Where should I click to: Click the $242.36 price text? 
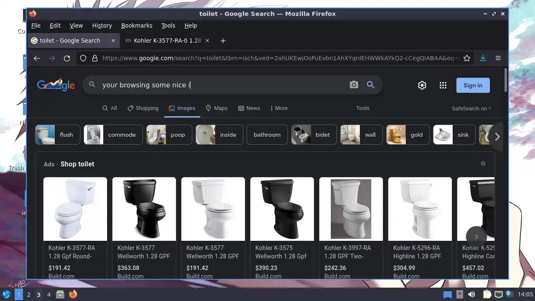tap(335, 268)
